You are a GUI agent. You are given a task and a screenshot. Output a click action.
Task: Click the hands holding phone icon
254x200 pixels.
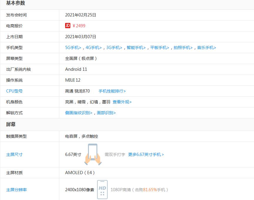[93, 154]
